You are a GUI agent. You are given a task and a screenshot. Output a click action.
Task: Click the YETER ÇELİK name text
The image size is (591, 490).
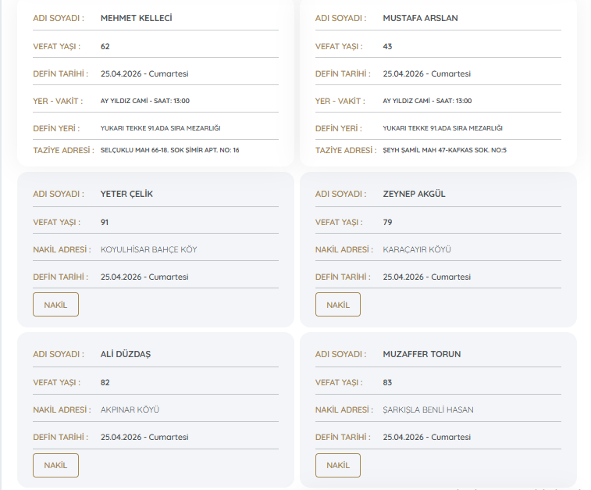126,194
